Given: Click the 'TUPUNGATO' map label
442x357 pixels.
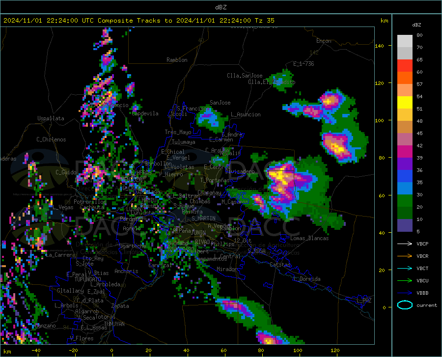Looking at the screenshot, I should pyautogui.click(x=88, y=279).
